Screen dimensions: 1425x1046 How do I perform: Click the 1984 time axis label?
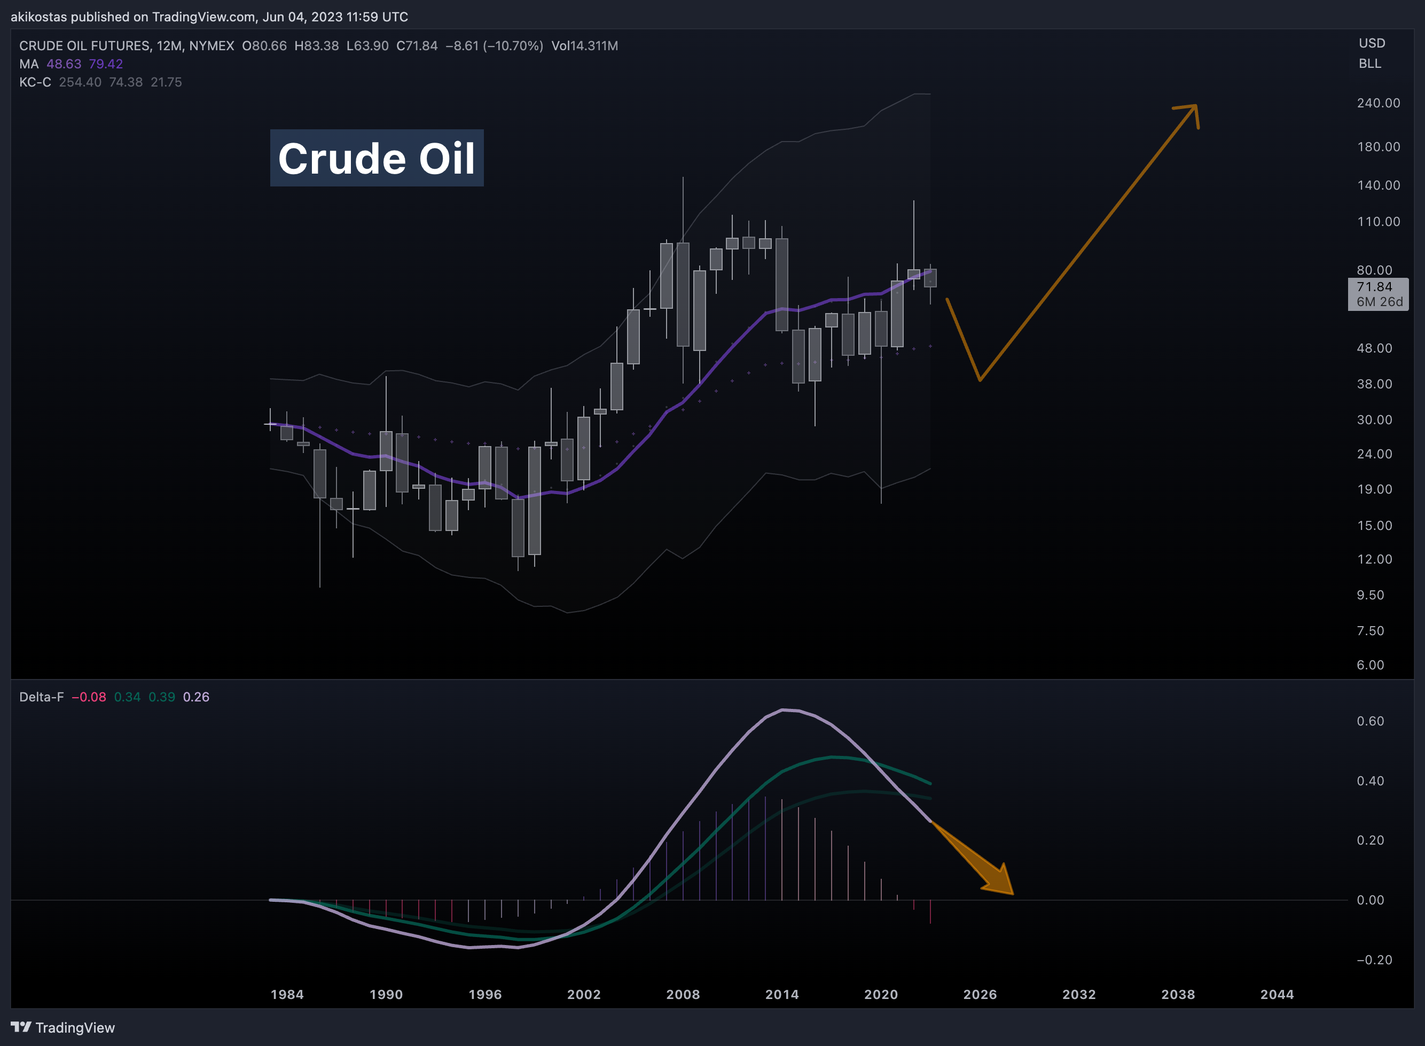pos(287,994)
